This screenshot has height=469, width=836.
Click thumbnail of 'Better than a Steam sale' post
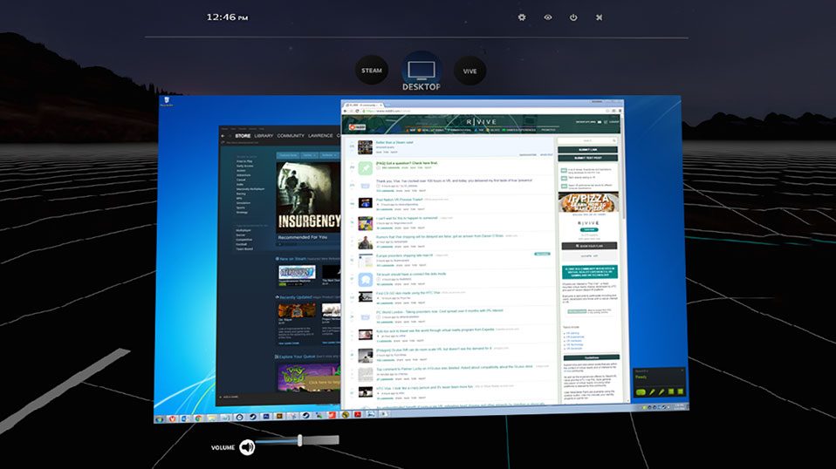(366, 147)
